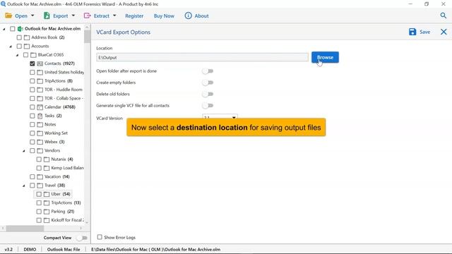Click the Save text button
Screen dimensions: 452x254
click(424, 32)
